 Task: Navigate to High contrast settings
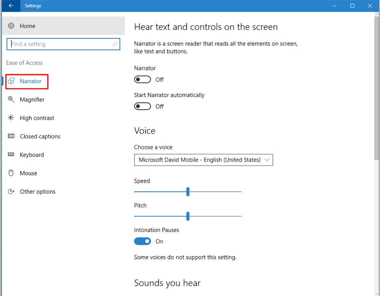click(x=37, y=118)
